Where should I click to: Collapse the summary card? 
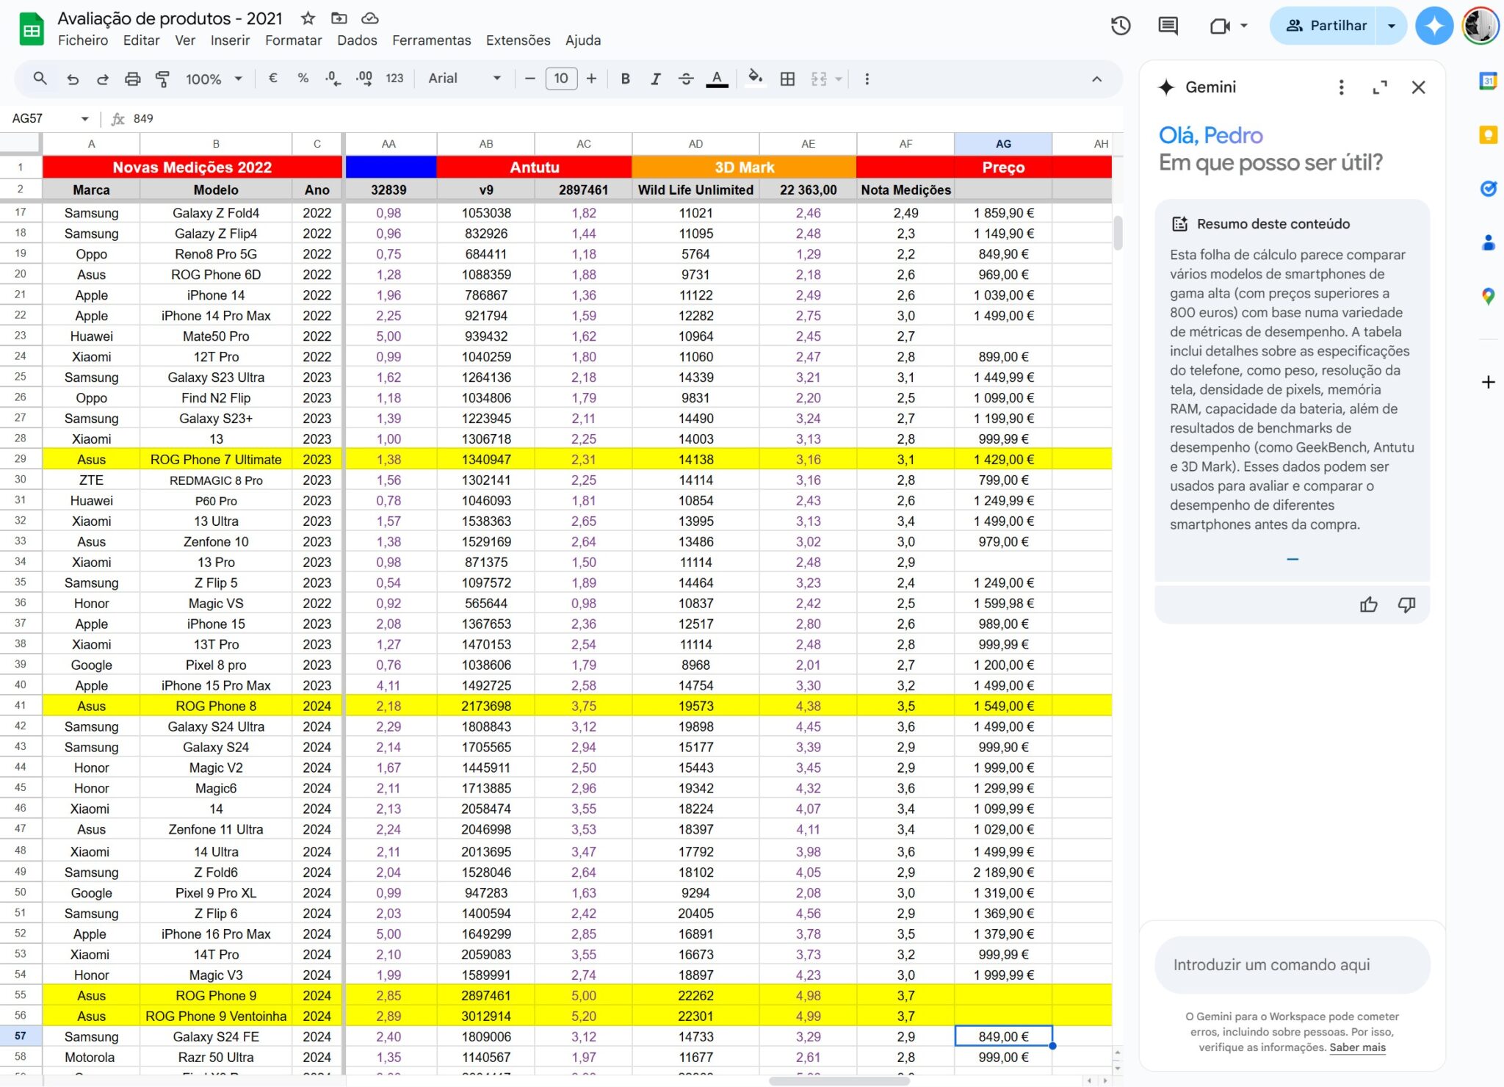pos(1292,560)
